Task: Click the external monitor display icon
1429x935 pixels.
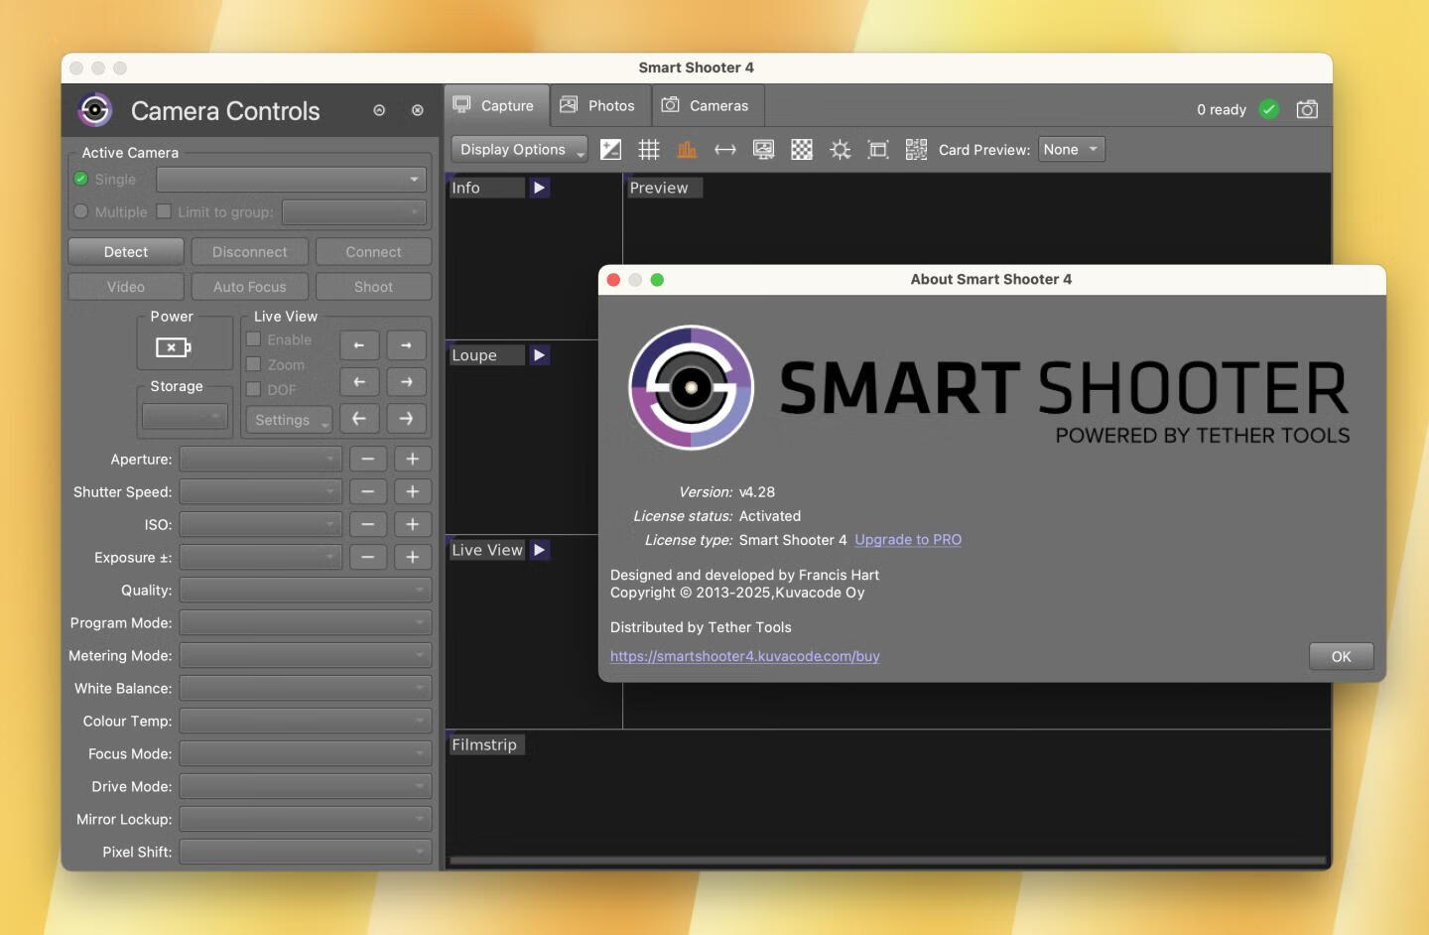Action: coord(763,149)
